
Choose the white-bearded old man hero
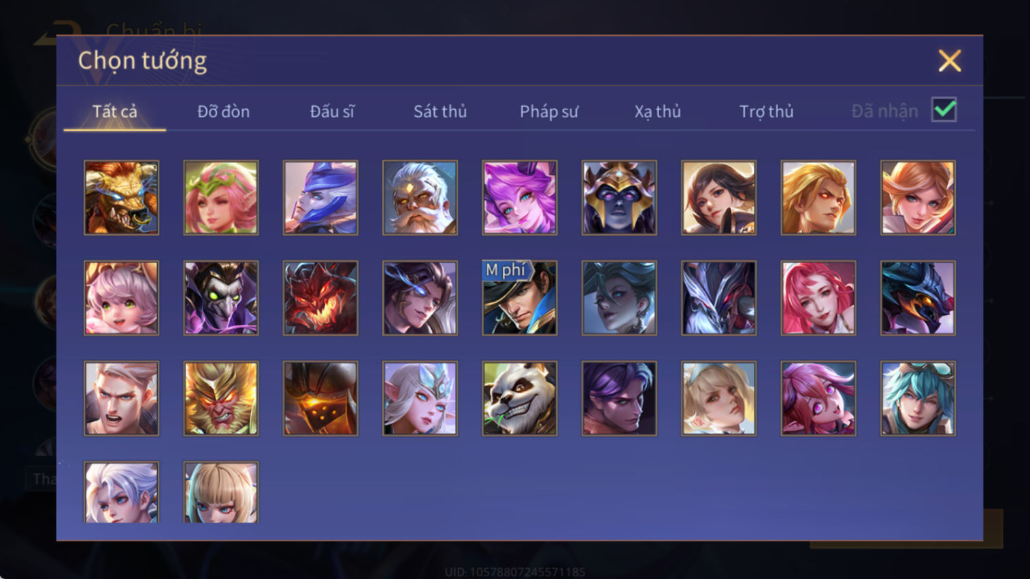[x=420, y=198]
